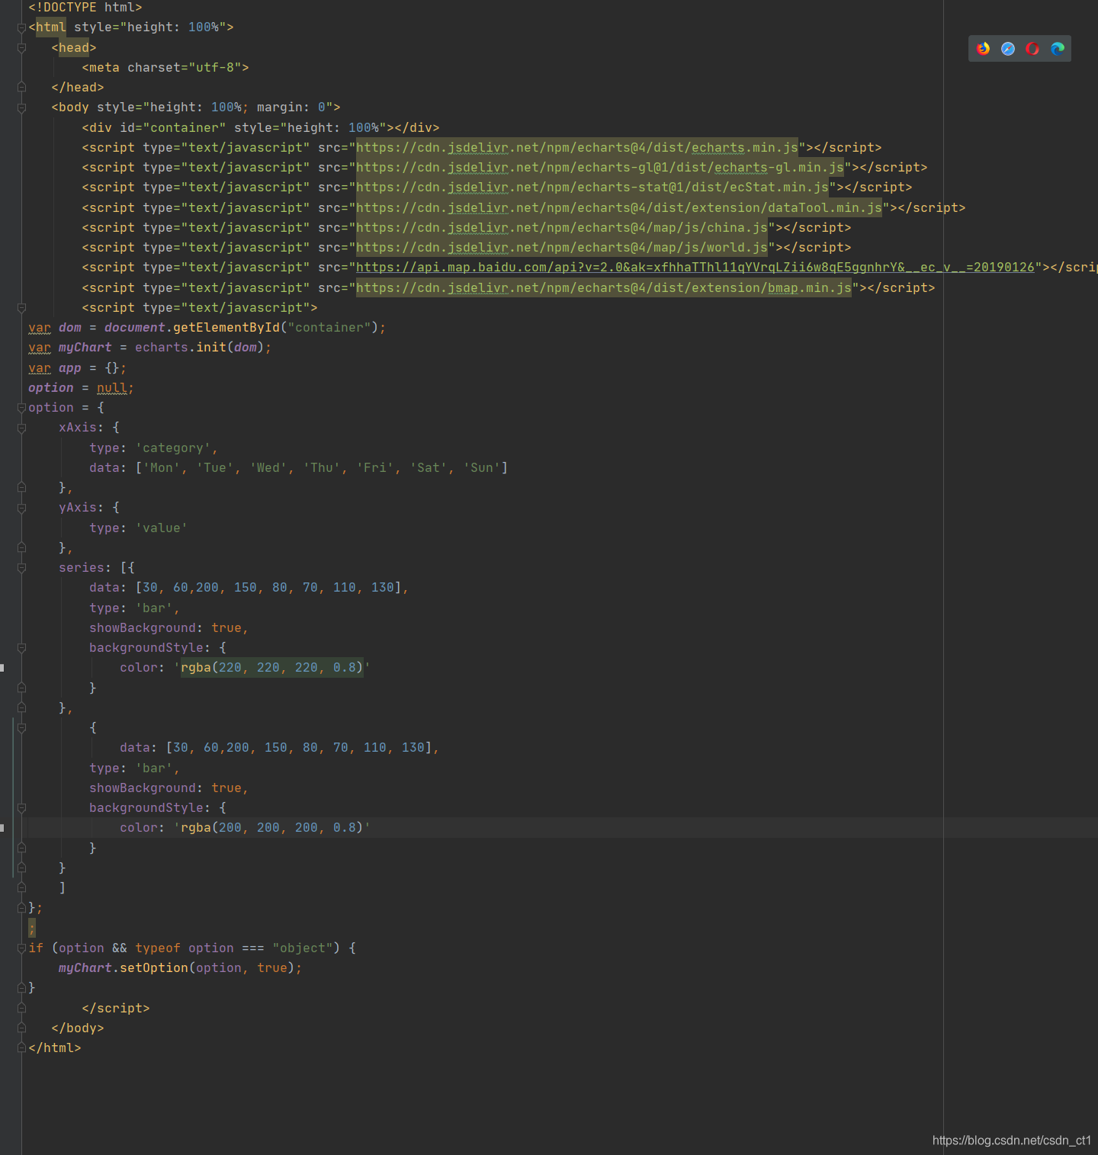The width and height of the screenshot is (1098, 1155).
Task: Click 'getElementById' method call
Action: 226,328
